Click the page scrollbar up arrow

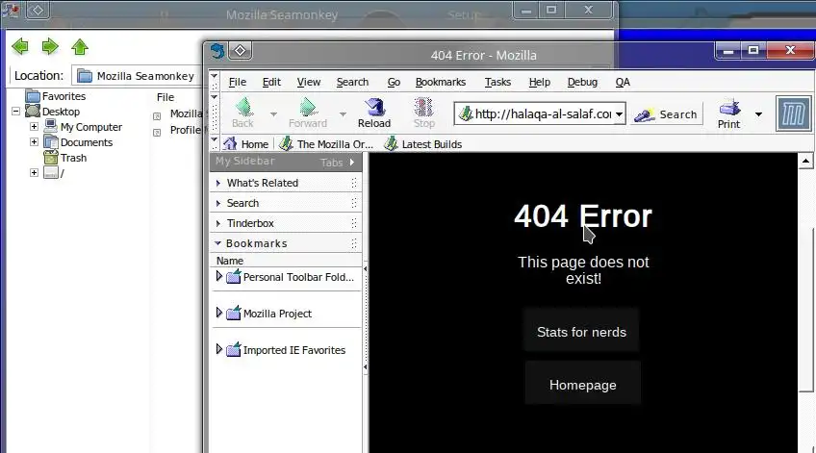tap(805, 161)
